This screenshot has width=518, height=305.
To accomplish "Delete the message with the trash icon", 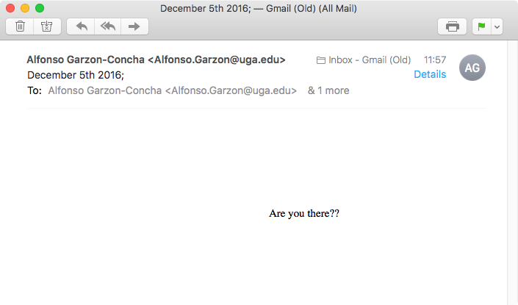I will pos(20,26).
